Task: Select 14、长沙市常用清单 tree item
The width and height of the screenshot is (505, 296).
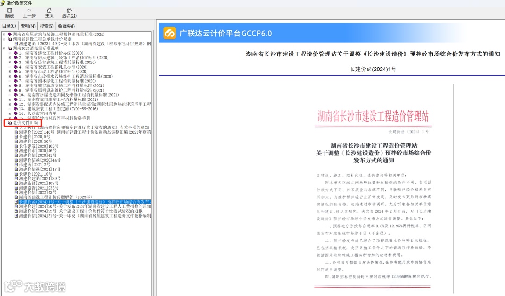Action: pyautogui.click(x=37, y=113)
